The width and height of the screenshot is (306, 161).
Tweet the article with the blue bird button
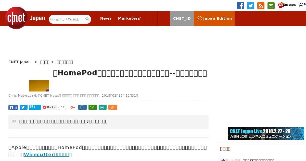coord(23,107)
